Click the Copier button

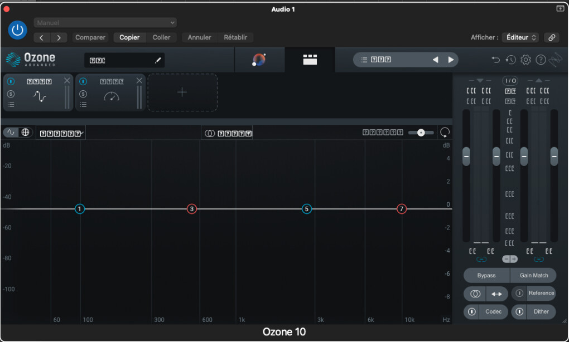(x=129, y=37)
